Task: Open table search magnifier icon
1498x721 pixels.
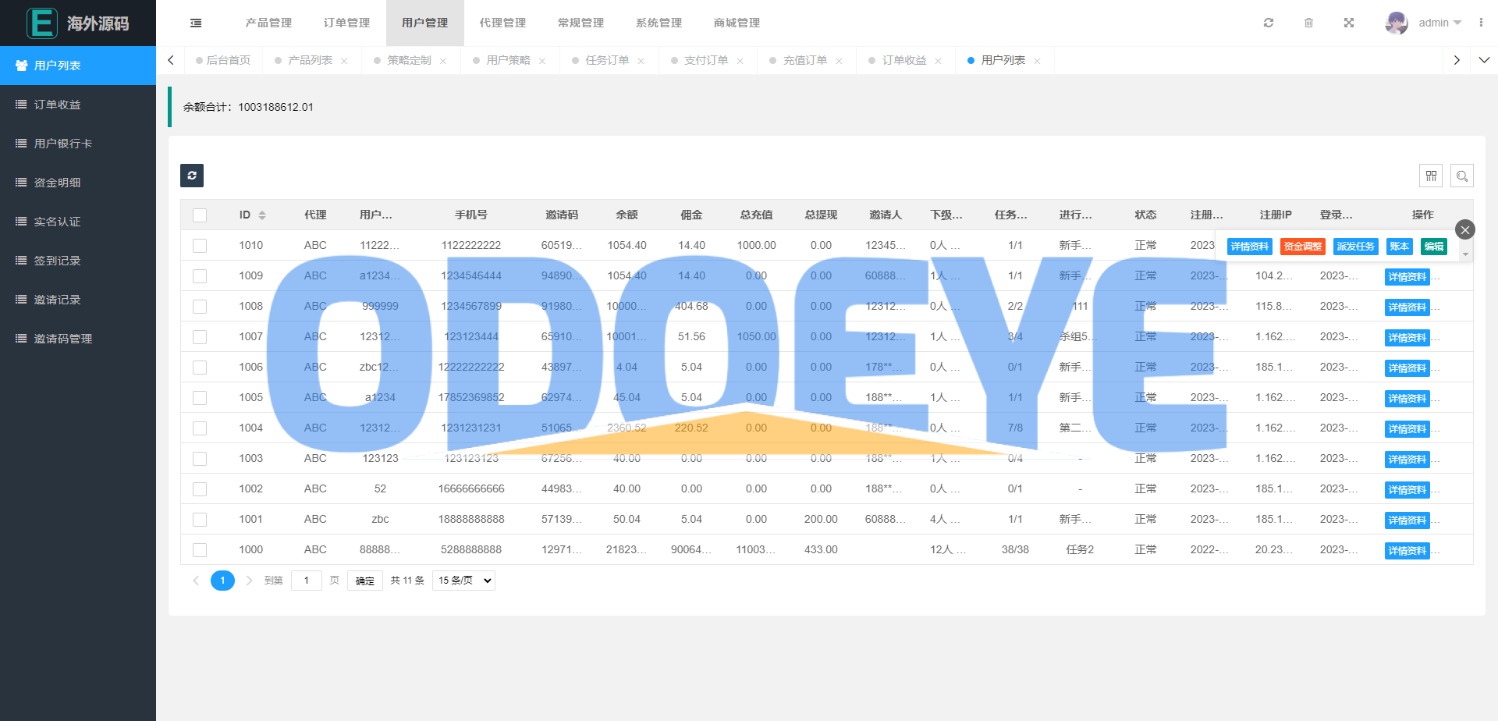Action: click(1462, 176)
